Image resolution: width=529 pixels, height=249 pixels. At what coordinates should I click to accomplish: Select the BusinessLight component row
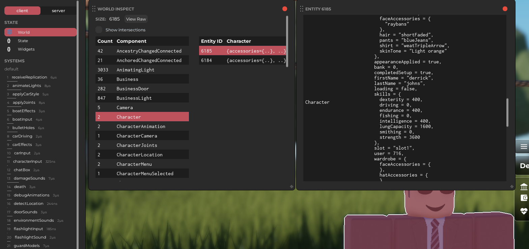click(x=142, y=98)
